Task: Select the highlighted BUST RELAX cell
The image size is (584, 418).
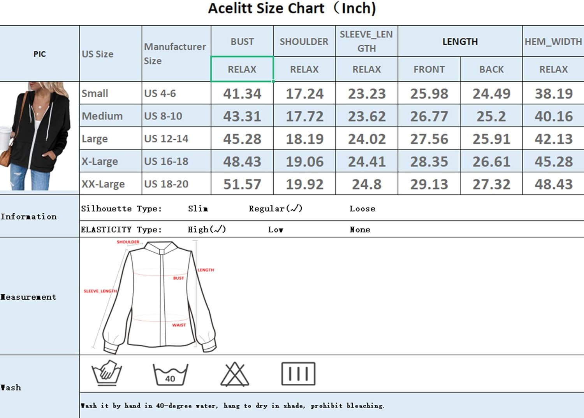Action: click(242, 69)
